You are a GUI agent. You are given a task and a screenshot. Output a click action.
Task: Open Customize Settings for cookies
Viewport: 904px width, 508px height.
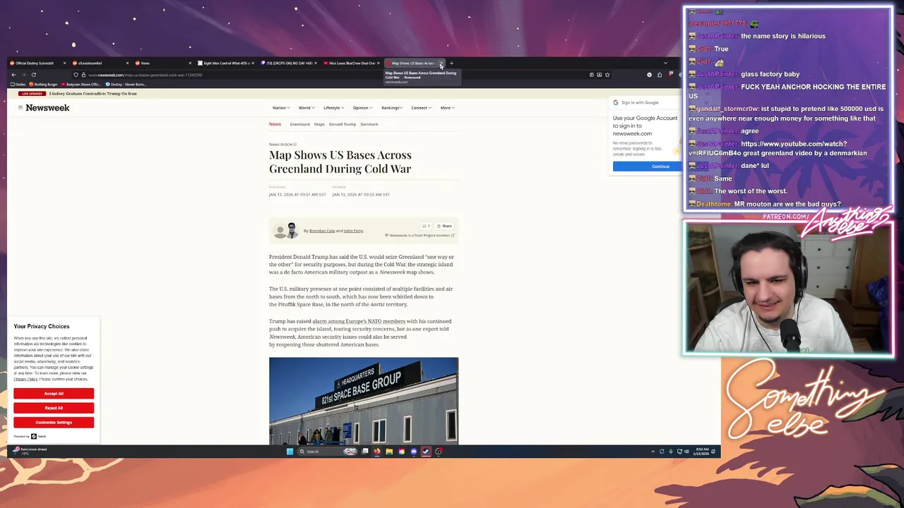[x=54, y=422]
